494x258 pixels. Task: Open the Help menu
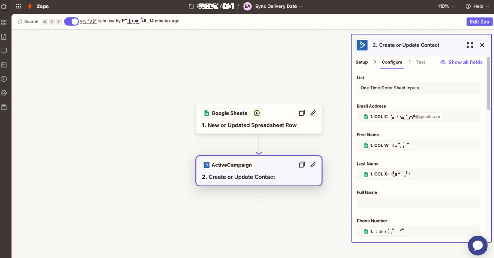click(477, 6)
